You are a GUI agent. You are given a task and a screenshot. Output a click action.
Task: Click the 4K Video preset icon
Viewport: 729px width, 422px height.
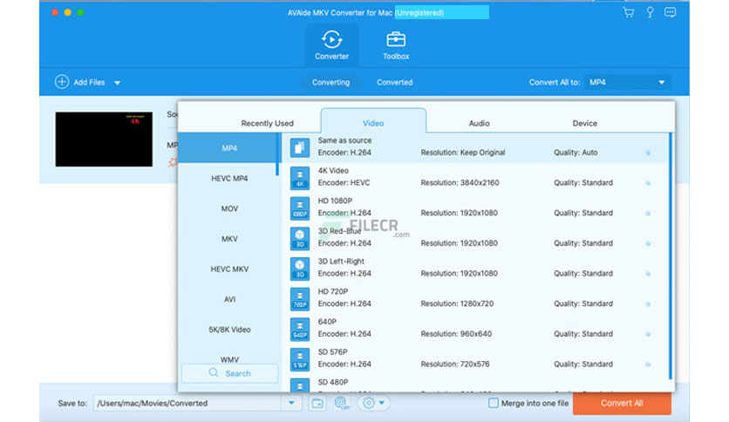(x=300, y=178)
